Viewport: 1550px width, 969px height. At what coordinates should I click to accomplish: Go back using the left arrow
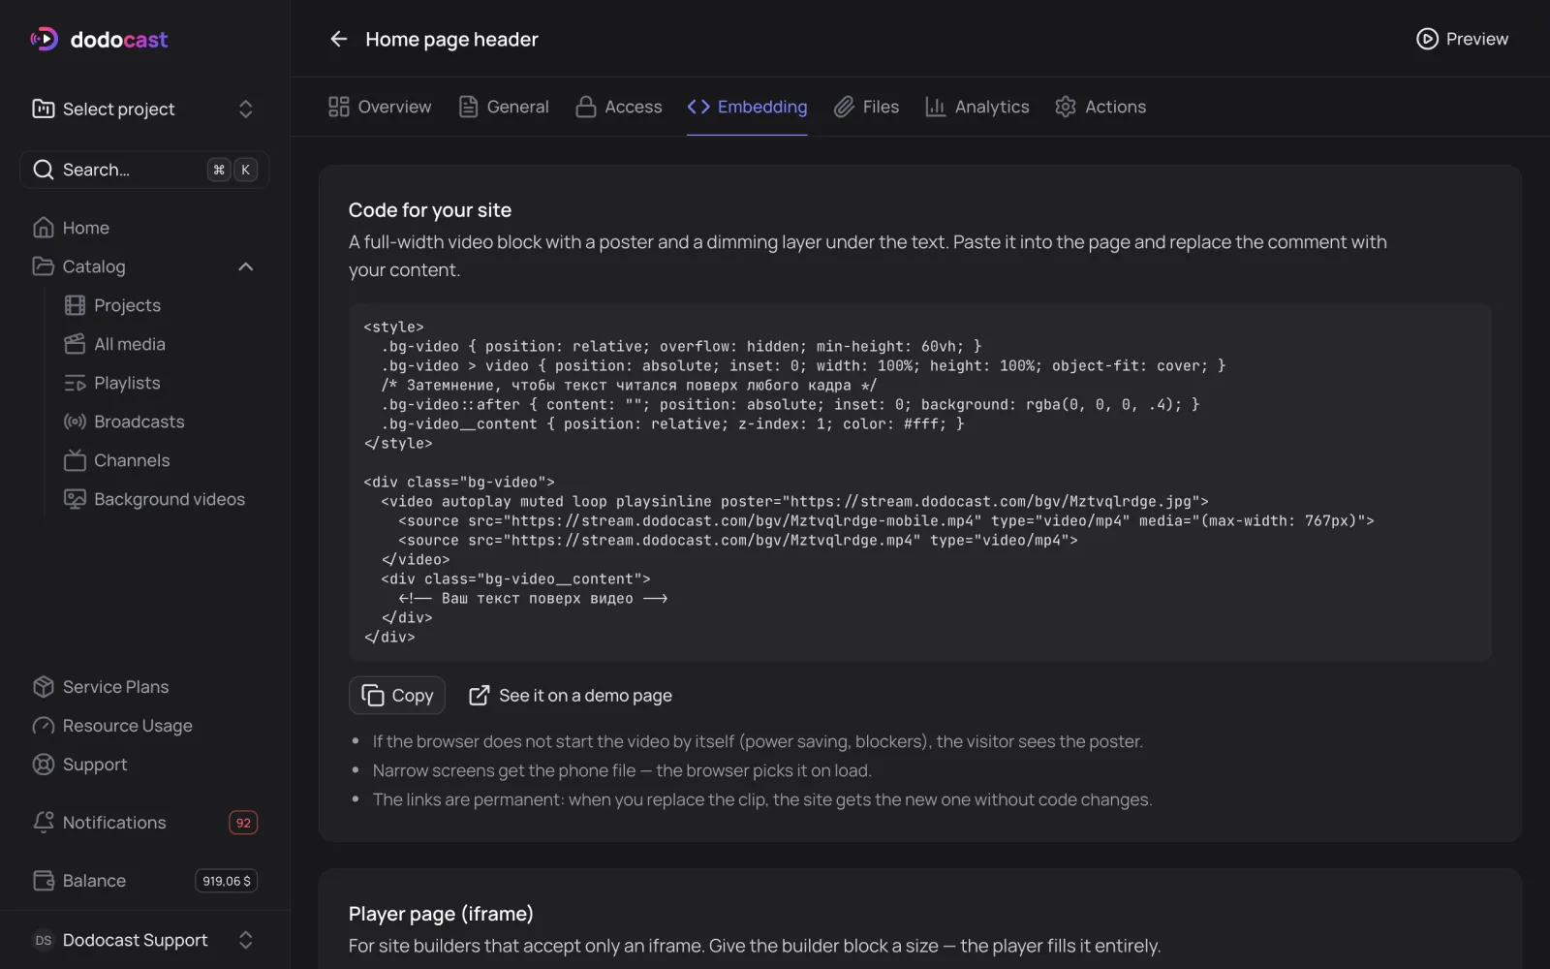coord(338,39)
